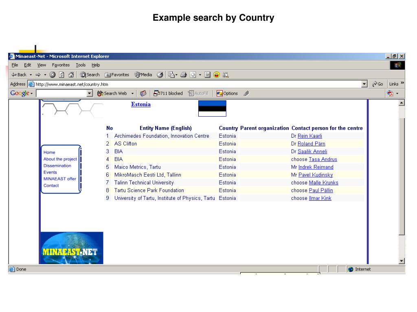Open the Roland Pärn contact link
This screenshot has width=417, height=312.
312,143
